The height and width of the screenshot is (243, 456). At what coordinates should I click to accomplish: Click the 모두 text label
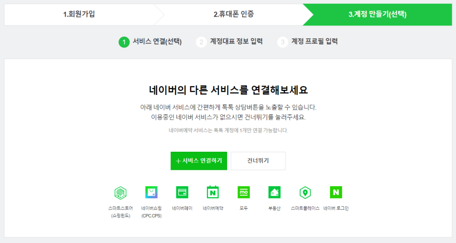(x=244, y=208)
